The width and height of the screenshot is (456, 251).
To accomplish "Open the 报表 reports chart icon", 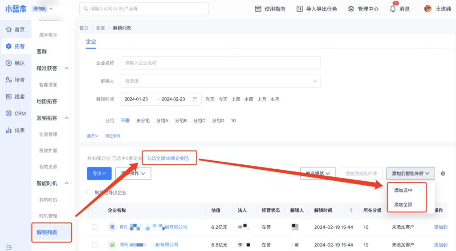I will click(x=8, y=130).
